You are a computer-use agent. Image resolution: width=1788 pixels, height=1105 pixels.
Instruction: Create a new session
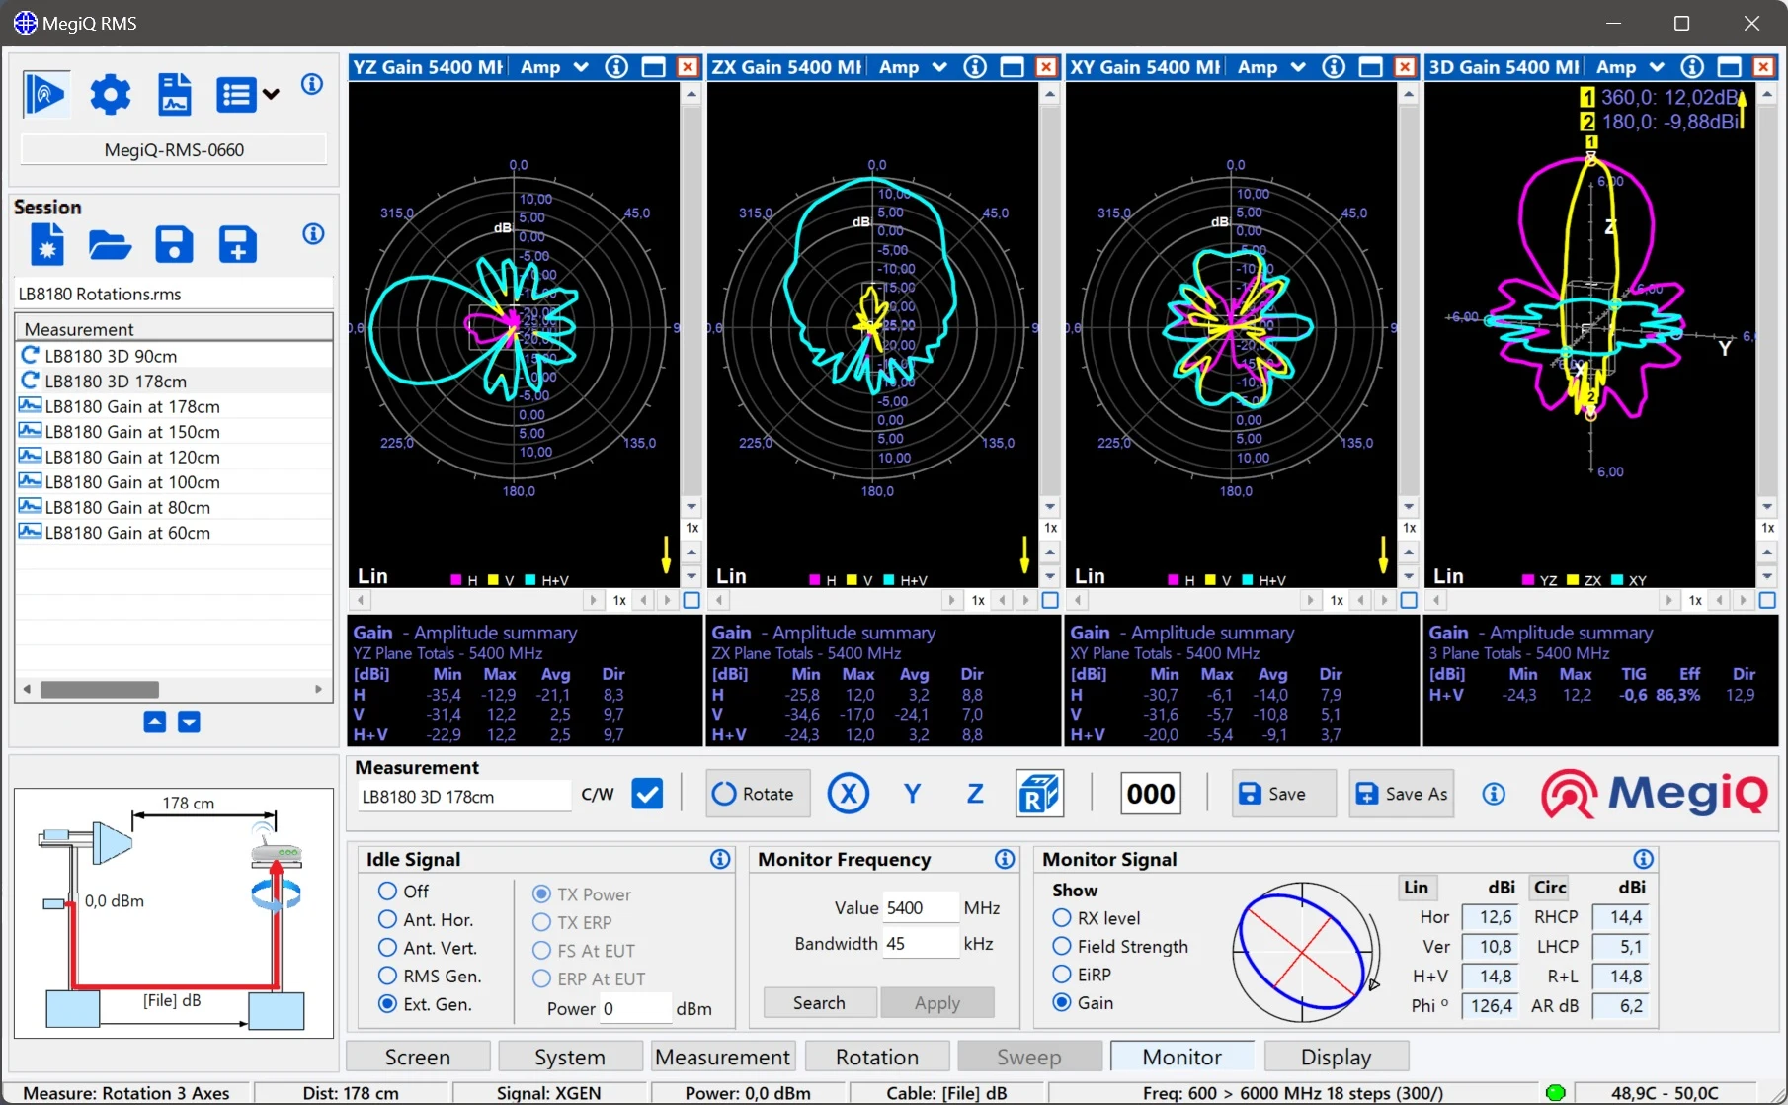(46, 244)
